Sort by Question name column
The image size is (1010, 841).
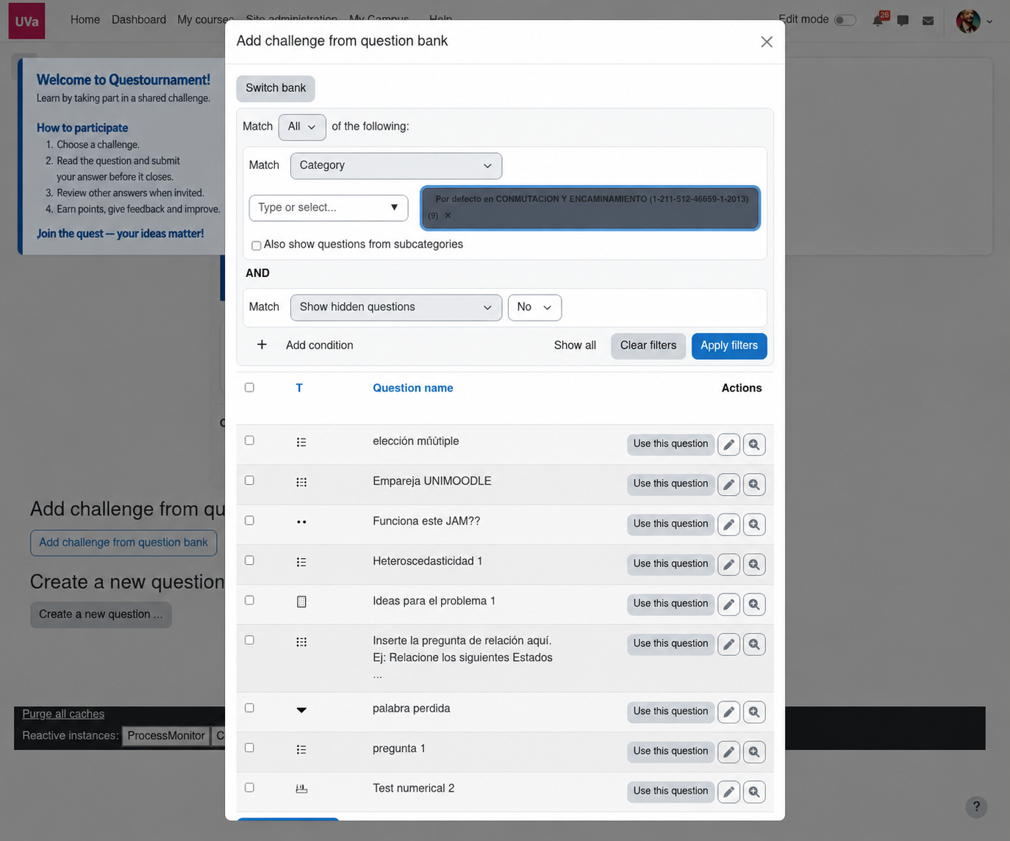pos(413,388)
